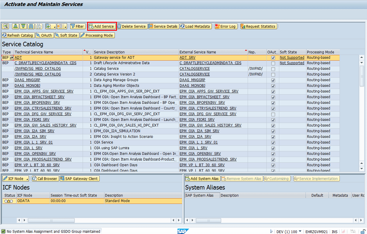The width and height of the screenshot is (367, 234).
Task: Expand the Export dropdown arrow in toolbar
Action: point(54,27)
